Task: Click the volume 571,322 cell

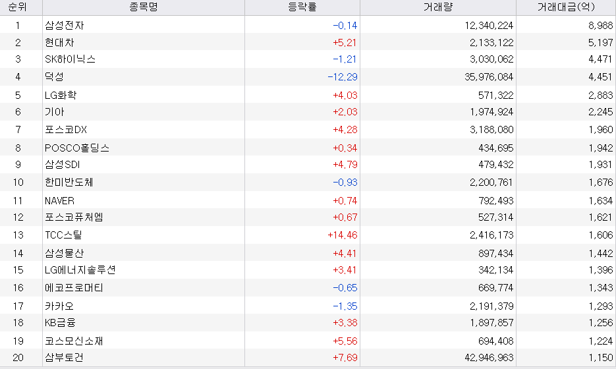Action: coord(496,96)
